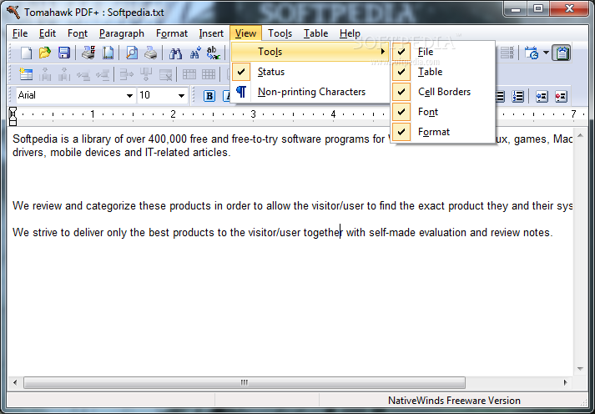Decrease indent using blue arrow icon
Viewport: 595px width, 414px height.
542,96
